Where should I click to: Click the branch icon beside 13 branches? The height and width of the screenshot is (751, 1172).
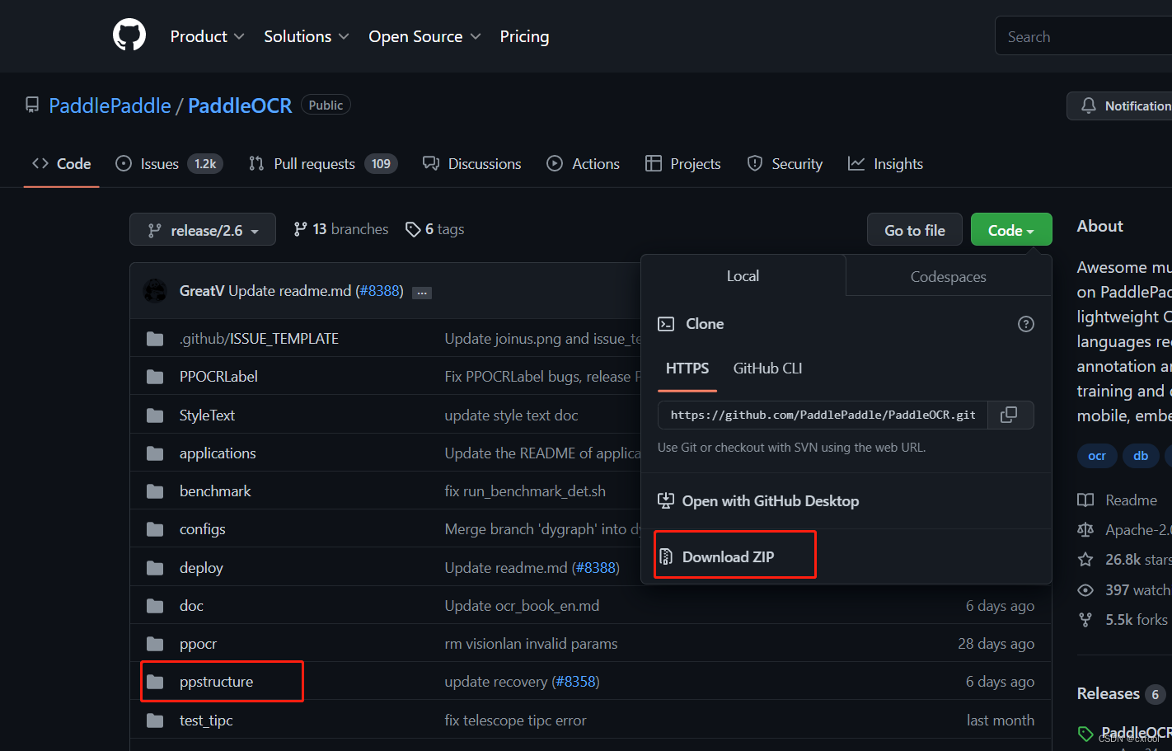(x=301, y=229)
